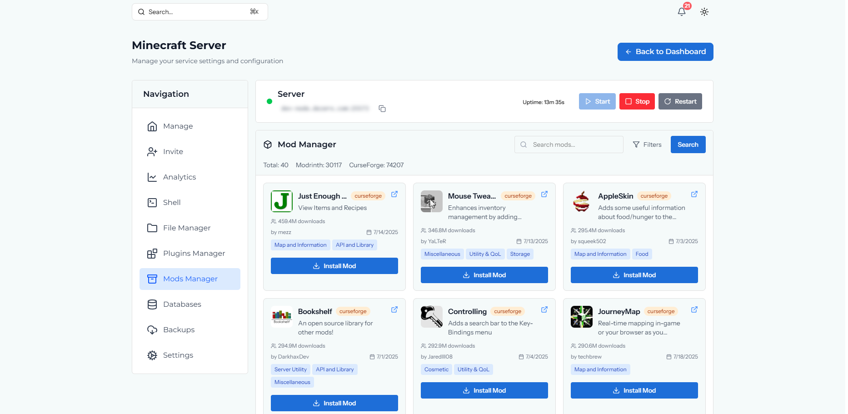Click Just Enough Items curseforge badge
The image size is (848, 414).
(x=368, y=196)
